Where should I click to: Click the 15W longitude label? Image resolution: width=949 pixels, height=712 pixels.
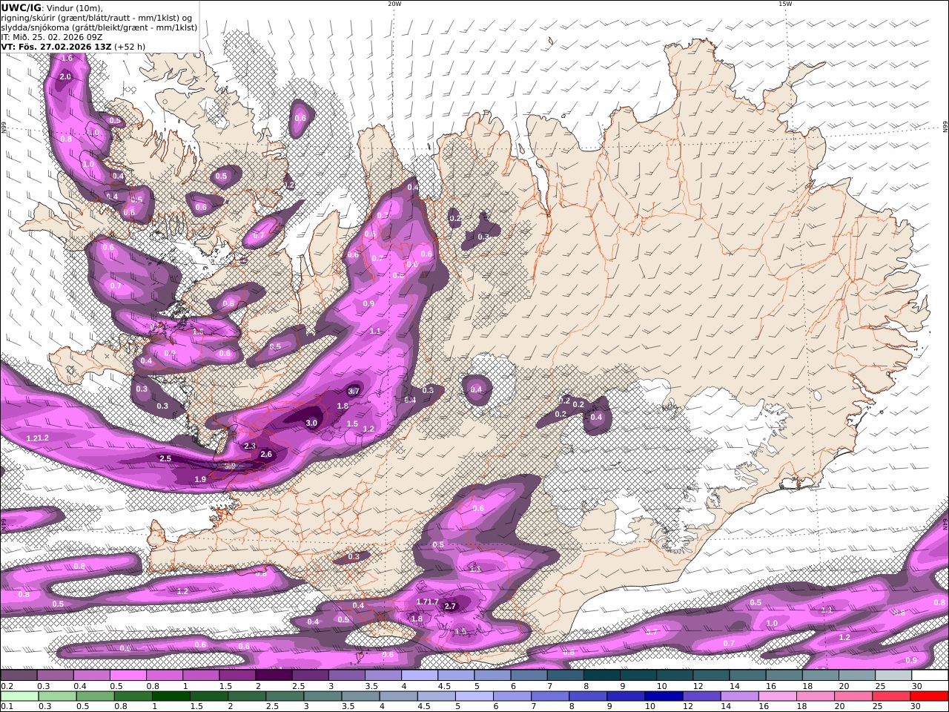[785, 4]
